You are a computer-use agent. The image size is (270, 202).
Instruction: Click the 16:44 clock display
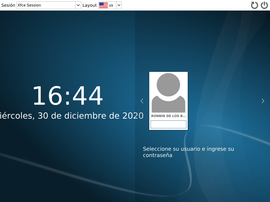[x=68, y=95]
